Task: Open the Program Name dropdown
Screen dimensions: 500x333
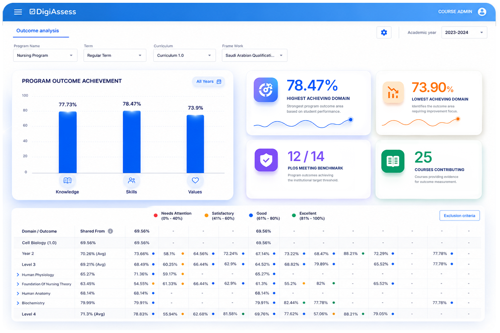Action: 45,55
